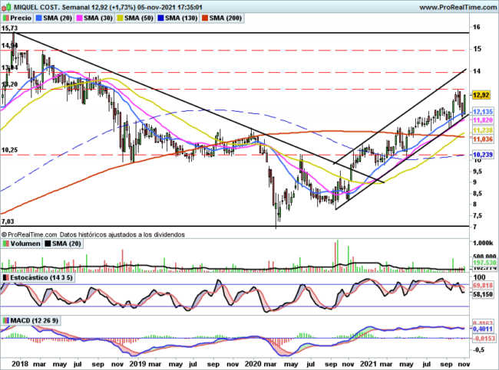Click the 1.000k tick on volume axis
This screenshot has width=499, height=370.
click(x=483, y=244)
